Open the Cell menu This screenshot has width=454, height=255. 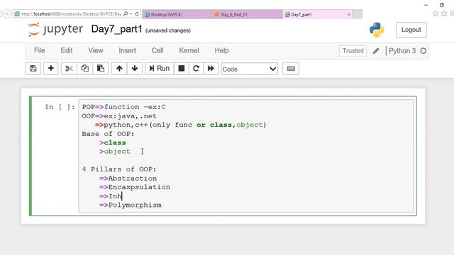click(x=157, y=50)
